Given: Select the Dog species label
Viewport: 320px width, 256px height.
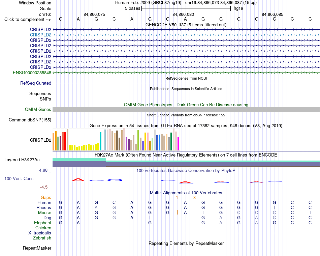Looking at the screenshot, I should [x=47, y=218].
